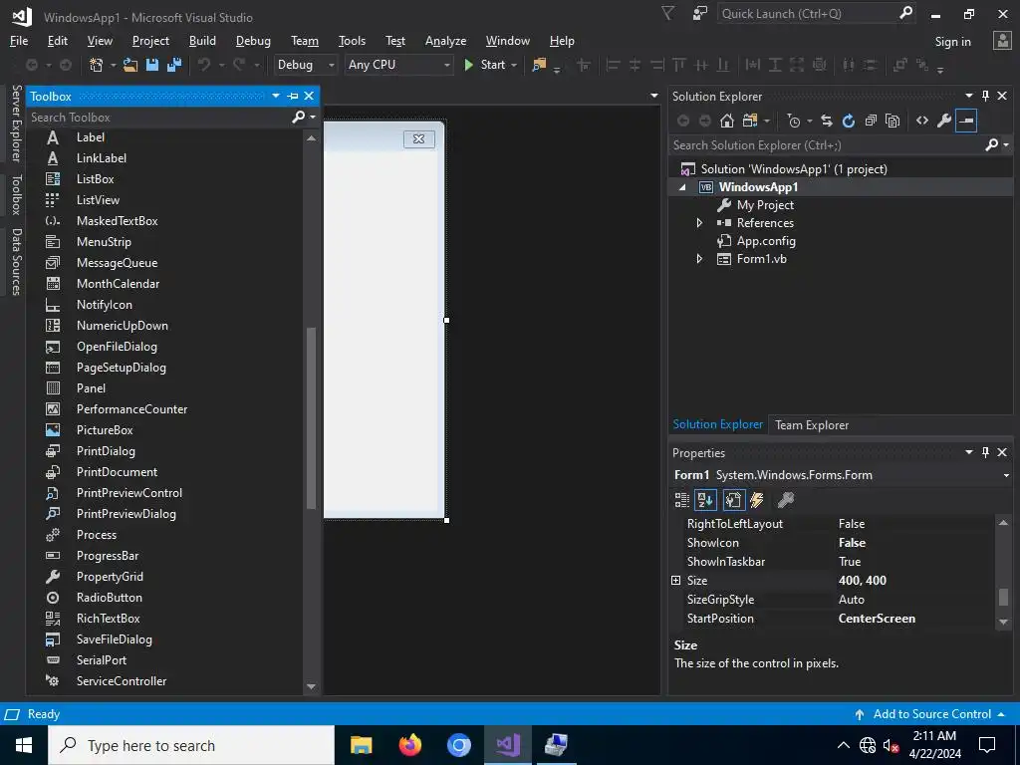Expand the Form1.vb node
The image size is (1020, 765).
(699, 259)
